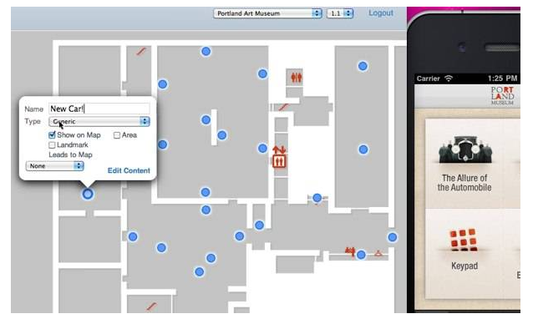Viewport: 533px width, 324px height.
Task: Select marker just right of the white partition wall
Action: pos(222,135)
